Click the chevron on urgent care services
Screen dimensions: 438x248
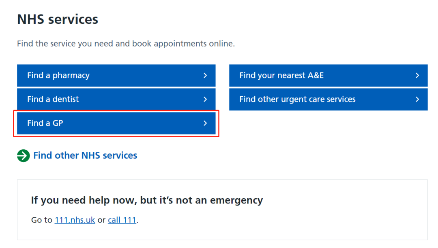[417, 100]
